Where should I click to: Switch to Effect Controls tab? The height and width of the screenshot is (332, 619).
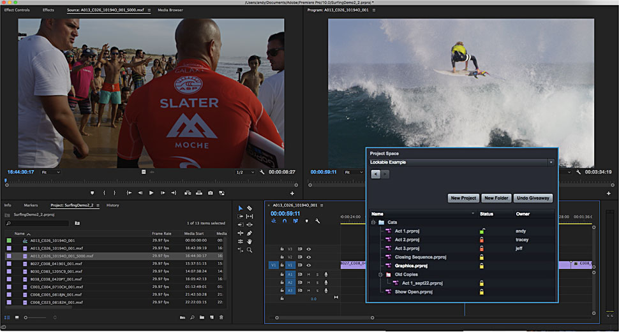click(17, 10)
